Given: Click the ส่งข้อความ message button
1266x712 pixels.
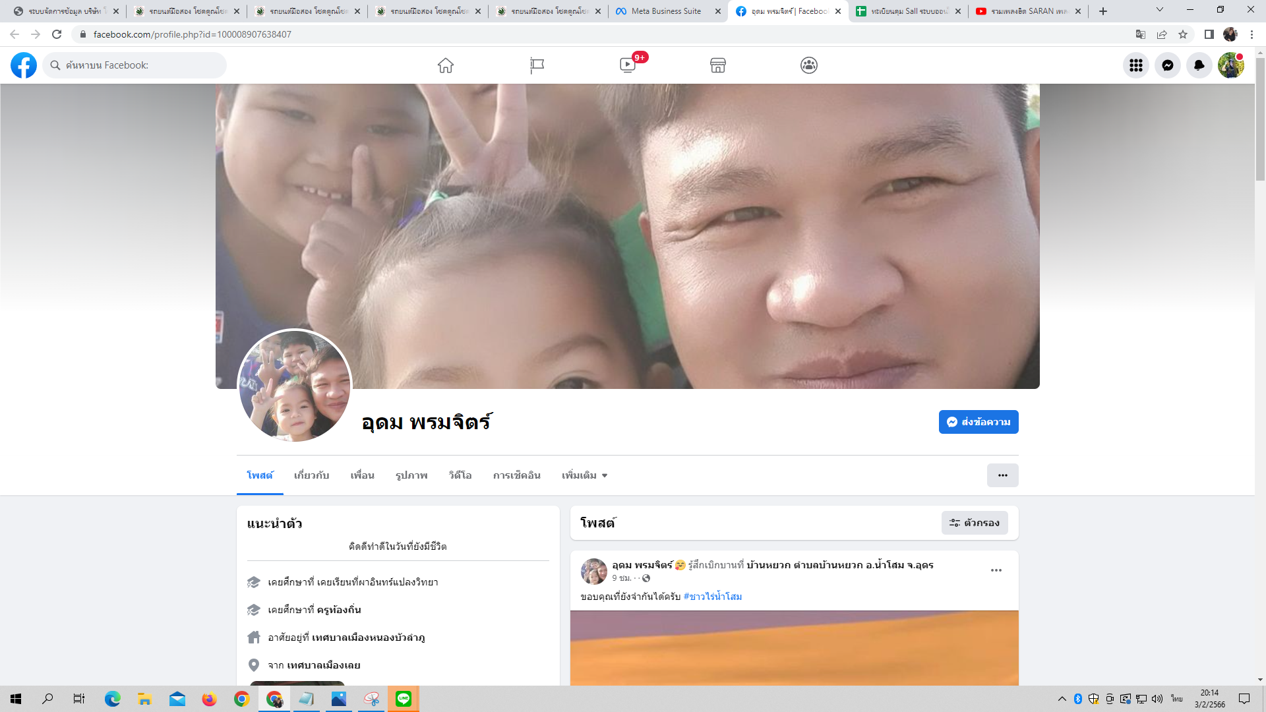Looking at the screenshot, I should tap(979, 422).
